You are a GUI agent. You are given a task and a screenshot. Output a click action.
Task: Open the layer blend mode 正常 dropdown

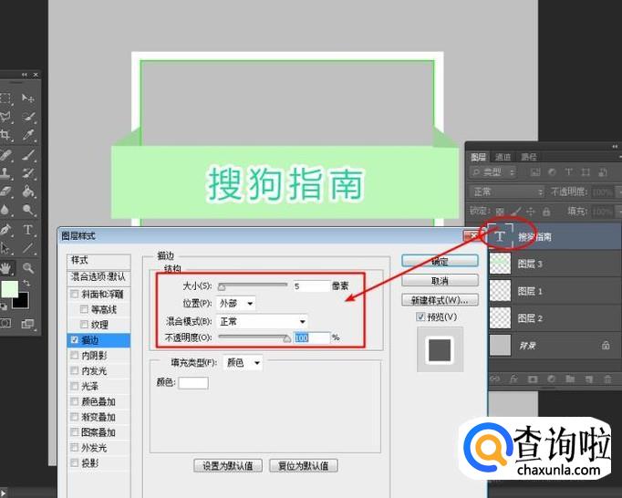coord(506,192)
